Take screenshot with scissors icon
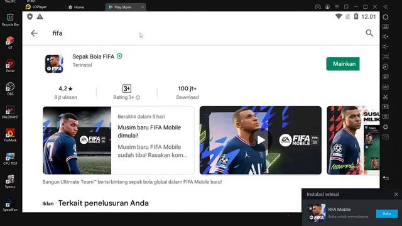The height and width of the screenshot is (226, 402). pyautogui.click(x=385, y=97)
